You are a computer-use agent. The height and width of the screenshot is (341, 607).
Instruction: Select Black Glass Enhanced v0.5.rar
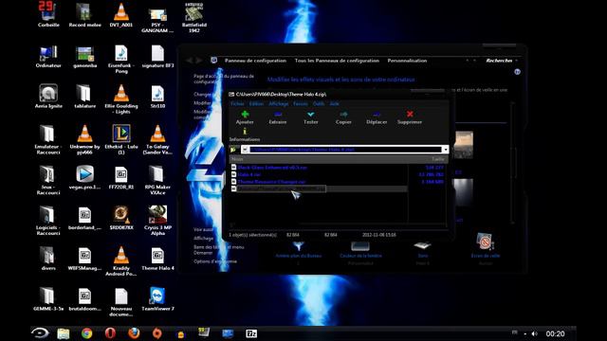[x=272, y=168]
